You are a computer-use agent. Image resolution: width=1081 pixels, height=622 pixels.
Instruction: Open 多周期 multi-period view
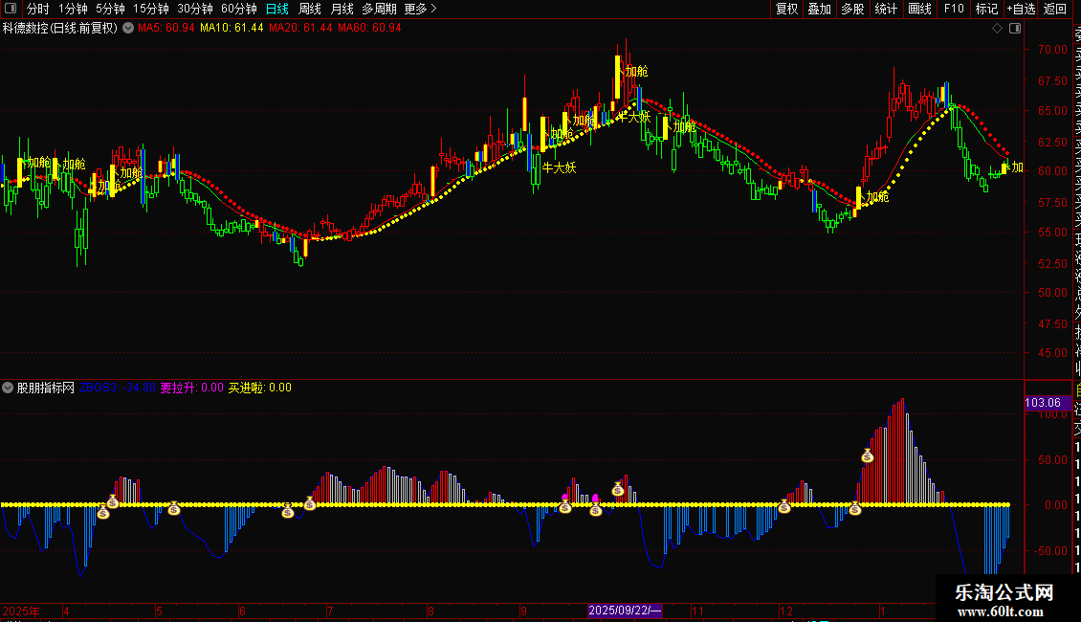pos(379,9)
